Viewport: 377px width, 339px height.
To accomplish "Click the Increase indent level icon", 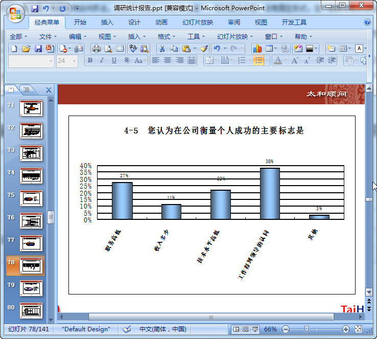I will (x=332, y=60).
